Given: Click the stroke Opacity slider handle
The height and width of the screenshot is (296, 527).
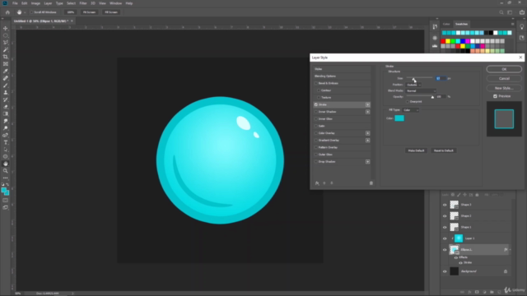Looking at the screenshot, I should pyautogui.click(x=432, y=97).
